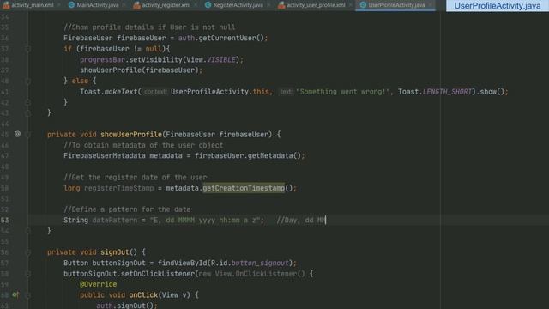Click the FirebaseUserMetadata type name
The width and height of the screenshot is (549, 309).
pos(105,155)
